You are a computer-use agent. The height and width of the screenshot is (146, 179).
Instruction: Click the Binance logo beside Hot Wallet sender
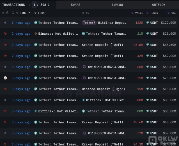pos(36,34)
